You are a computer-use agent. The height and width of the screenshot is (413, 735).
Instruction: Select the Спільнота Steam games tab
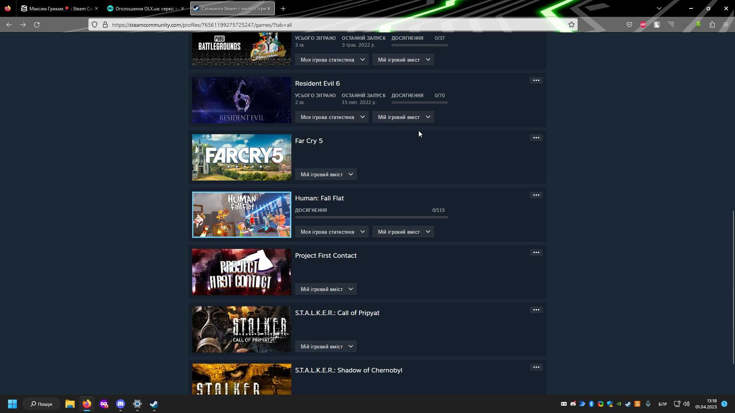232,8
